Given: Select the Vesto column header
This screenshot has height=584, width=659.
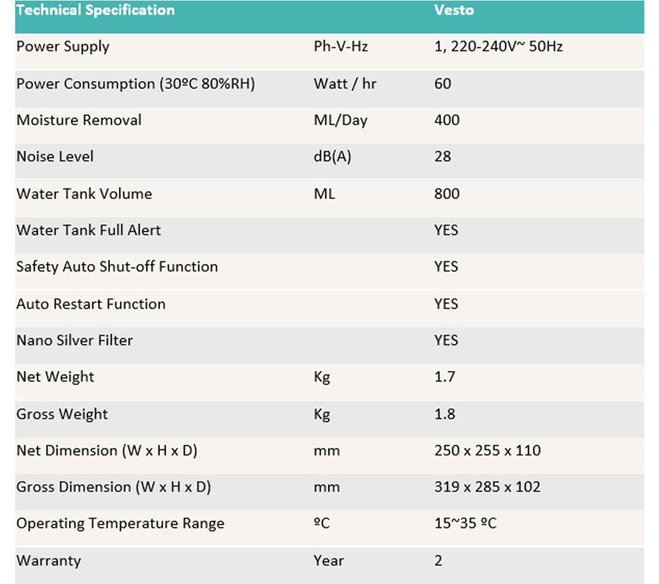Looking at the screenshot, I should tap(454, 10).
